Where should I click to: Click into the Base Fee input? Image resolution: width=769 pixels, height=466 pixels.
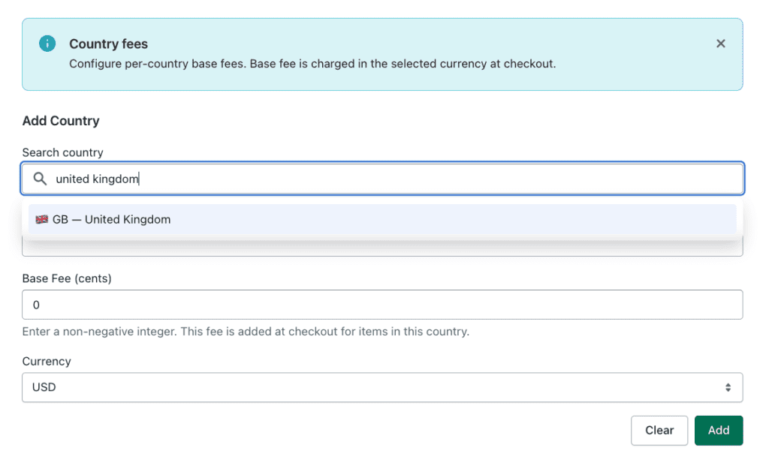click(382, 305)
